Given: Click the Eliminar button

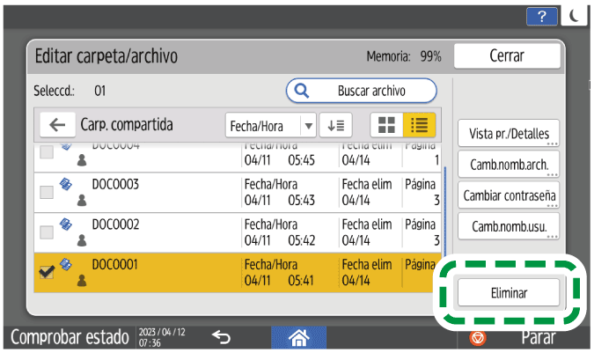Looking at the screenshot, I should tap(509, 292).
